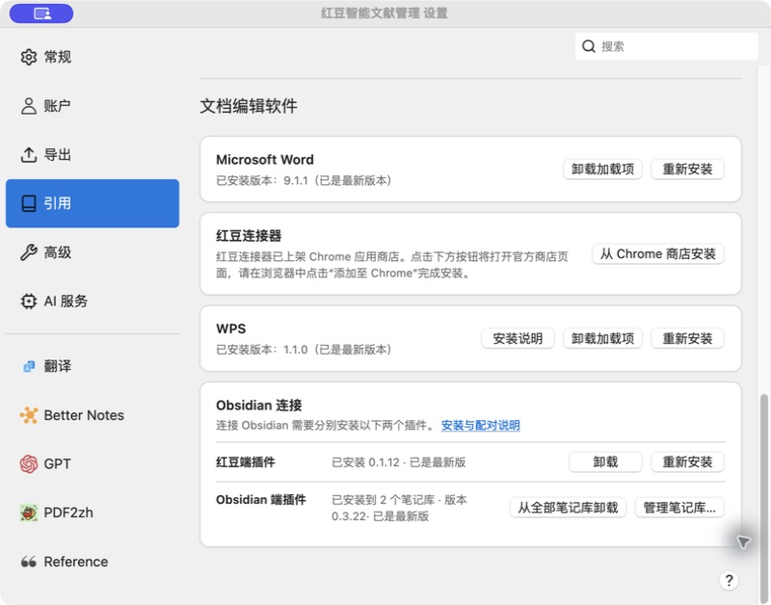Click the question mark help button
771x605 pixels.
(729, 580)
